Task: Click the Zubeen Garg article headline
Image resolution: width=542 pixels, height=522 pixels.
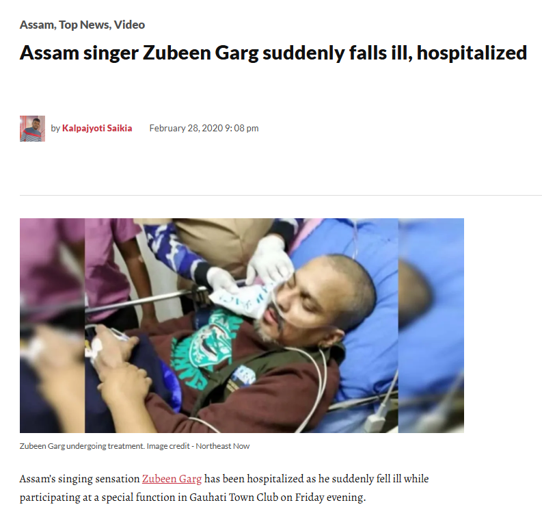Action: tap(273, 53)
